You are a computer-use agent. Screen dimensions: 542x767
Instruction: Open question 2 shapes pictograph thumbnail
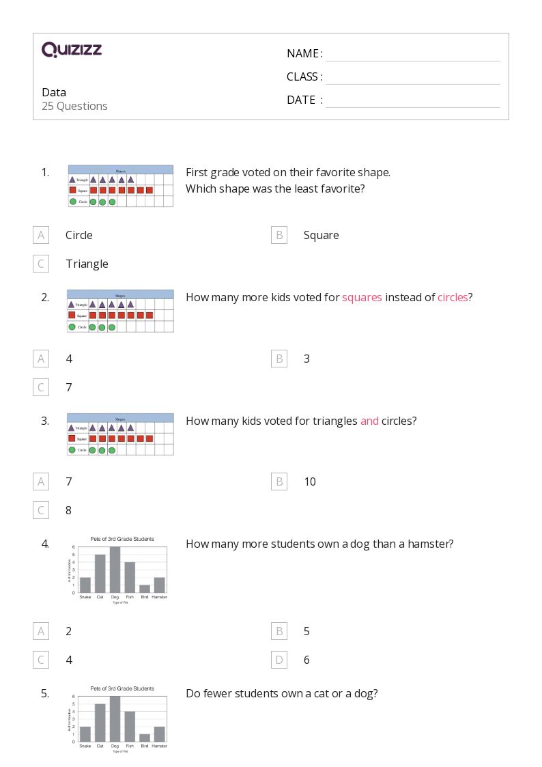click(x=120, y=311)
